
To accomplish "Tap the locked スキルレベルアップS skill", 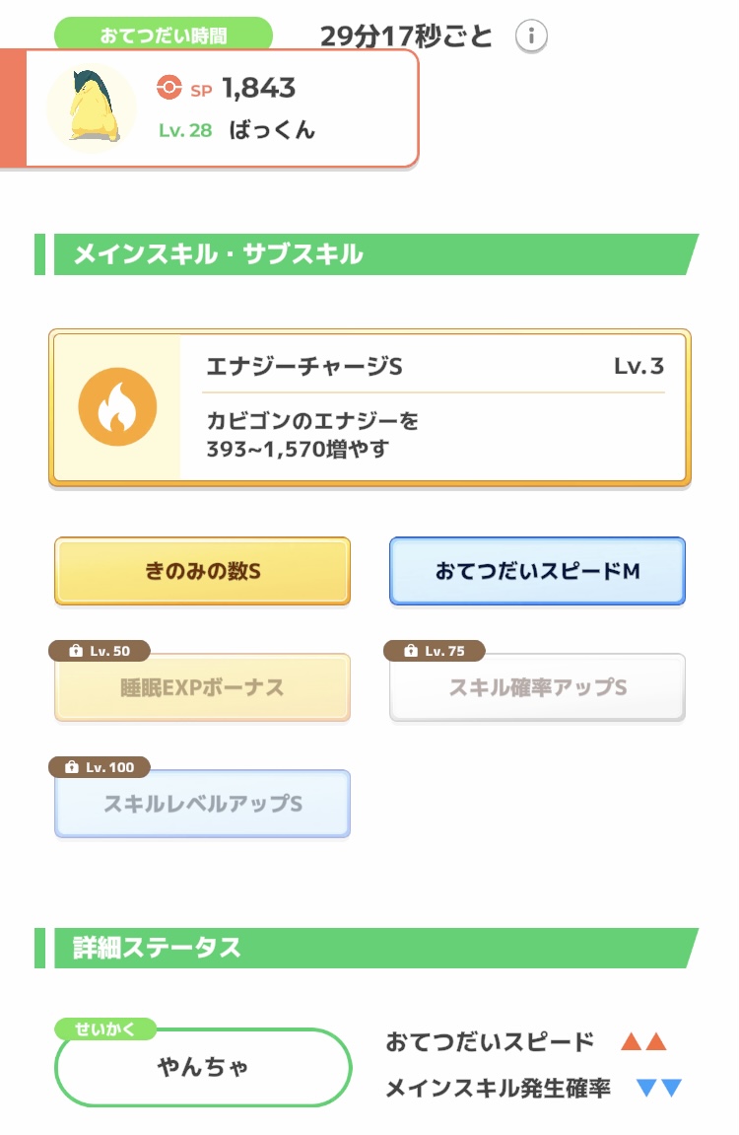I will coord(202,804).
